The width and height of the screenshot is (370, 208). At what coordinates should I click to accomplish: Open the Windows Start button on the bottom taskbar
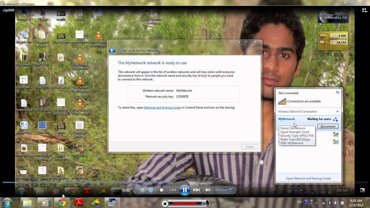point(7,203)
